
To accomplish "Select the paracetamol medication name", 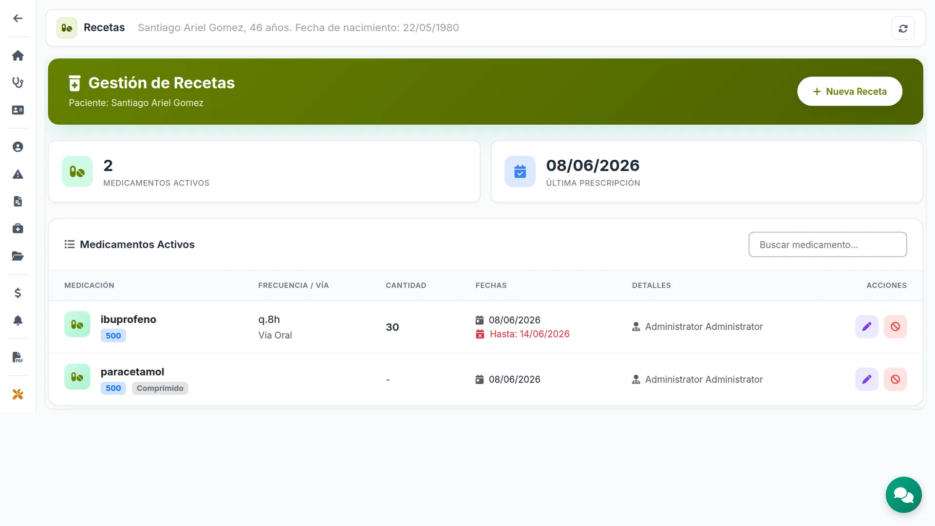I will pos(132,372).
